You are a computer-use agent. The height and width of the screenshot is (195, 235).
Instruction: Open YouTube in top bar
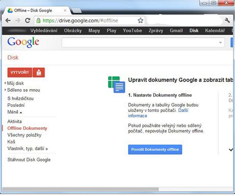pyautogui.click(x=132, y=31)
